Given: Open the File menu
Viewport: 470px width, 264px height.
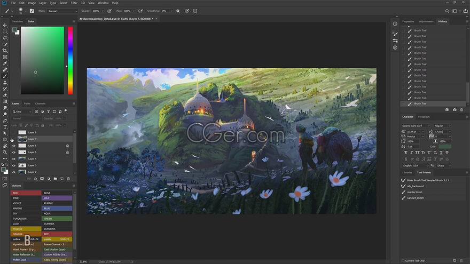Looking at the screenshot, I should click(13, 3).
